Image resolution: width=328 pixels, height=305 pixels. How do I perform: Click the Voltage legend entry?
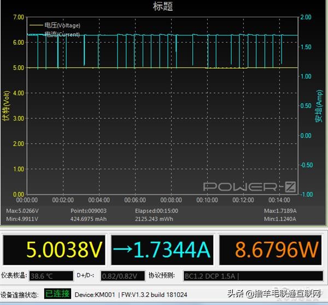coord(62,25)
